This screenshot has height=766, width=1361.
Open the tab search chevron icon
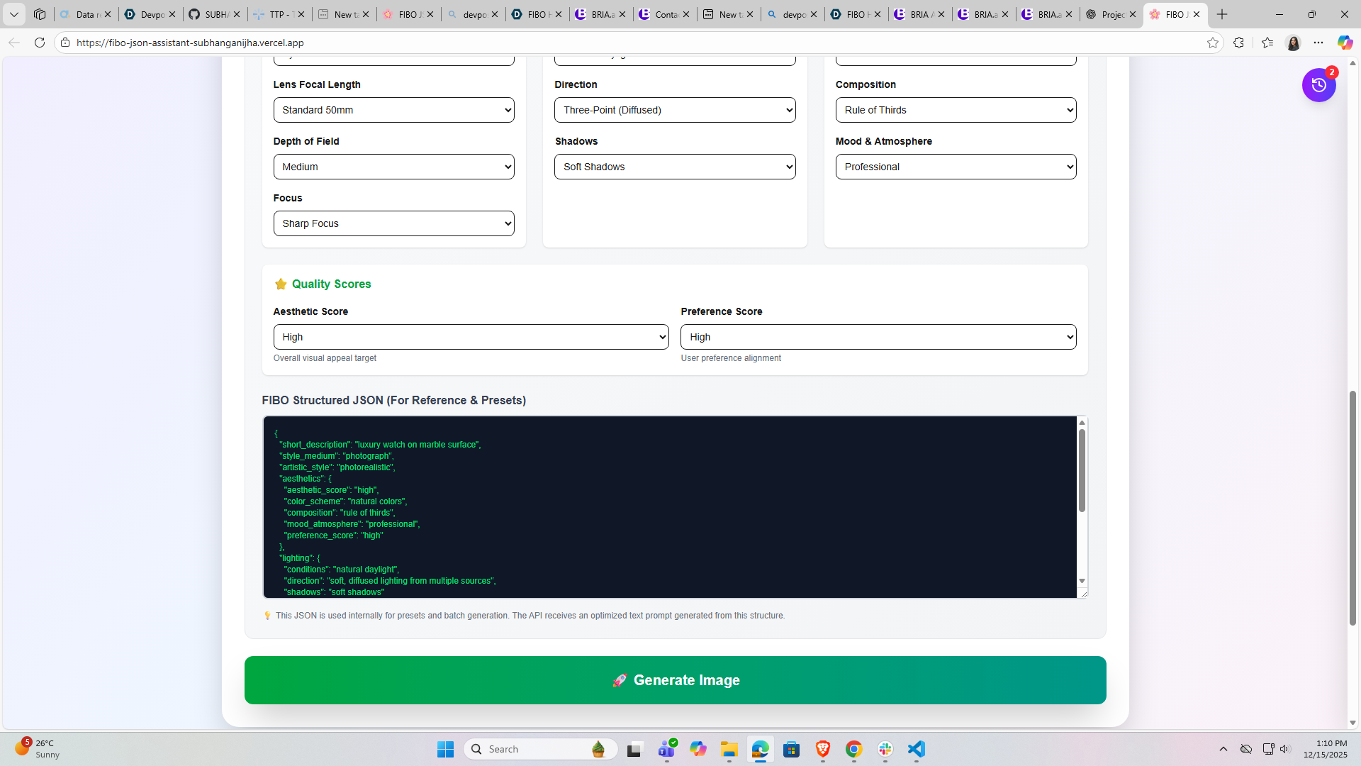(x=13, y=14)
